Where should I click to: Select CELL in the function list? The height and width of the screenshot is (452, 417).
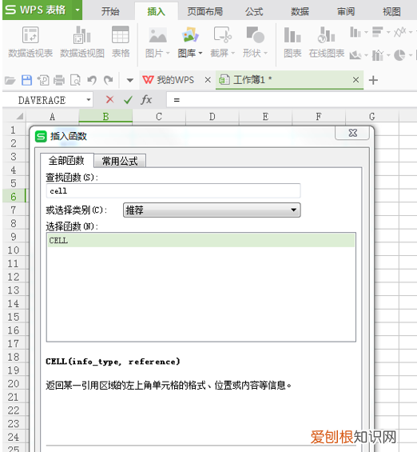click(x=201, y=240)
